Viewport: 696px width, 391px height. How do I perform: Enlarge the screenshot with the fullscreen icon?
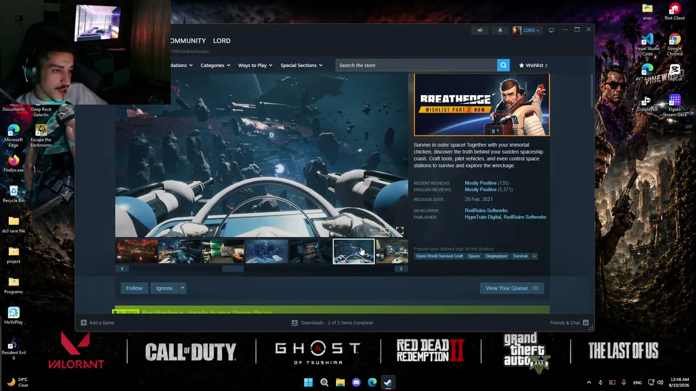tap(400, 231)
